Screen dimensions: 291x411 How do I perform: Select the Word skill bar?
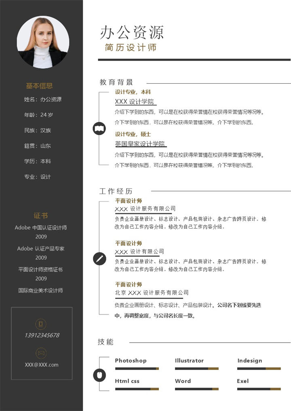pos(197,389)
